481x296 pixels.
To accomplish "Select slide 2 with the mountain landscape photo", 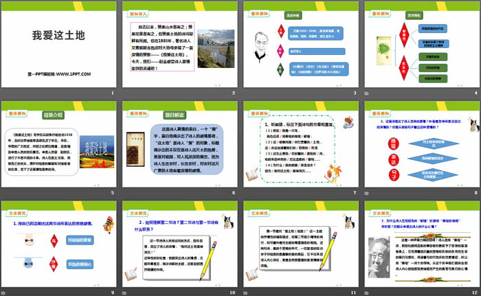I will coord(180,44).
